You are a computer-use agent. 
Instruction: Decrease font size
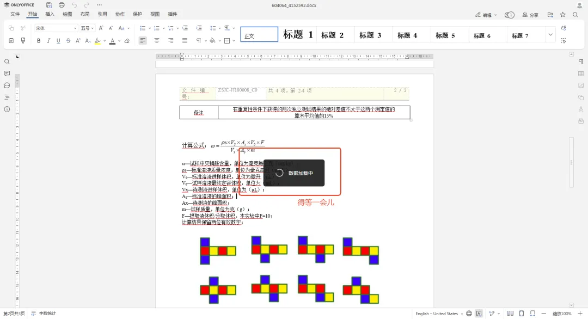click(111, 28)
